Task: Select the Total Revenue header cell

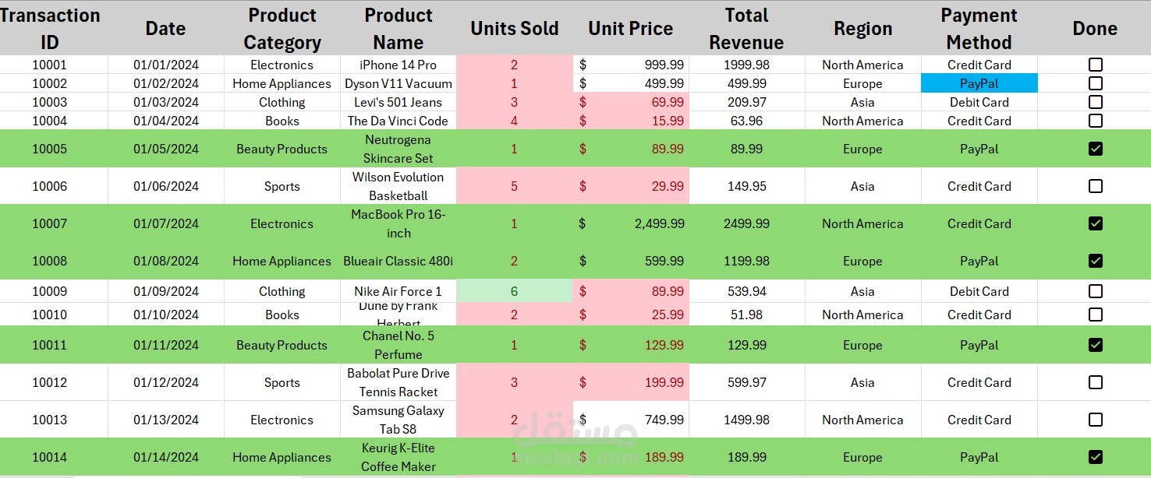Action: pyautogui.click(x=745, y=27)
